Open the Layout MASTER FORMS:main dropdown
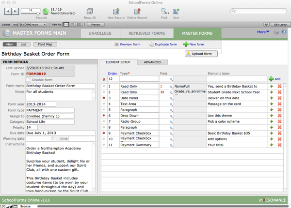 (x=29, y=24)
